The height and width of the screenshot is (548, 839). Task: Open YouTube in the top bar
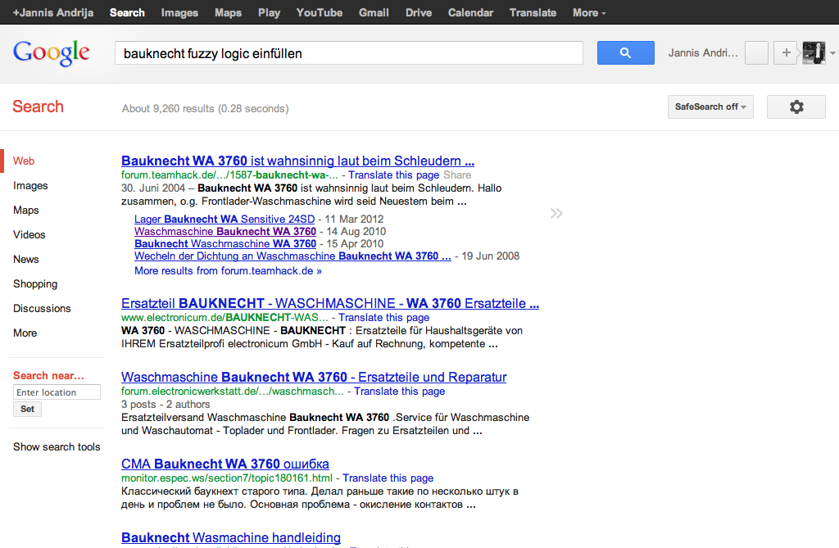pyautogui.click(x=320, y=13)
